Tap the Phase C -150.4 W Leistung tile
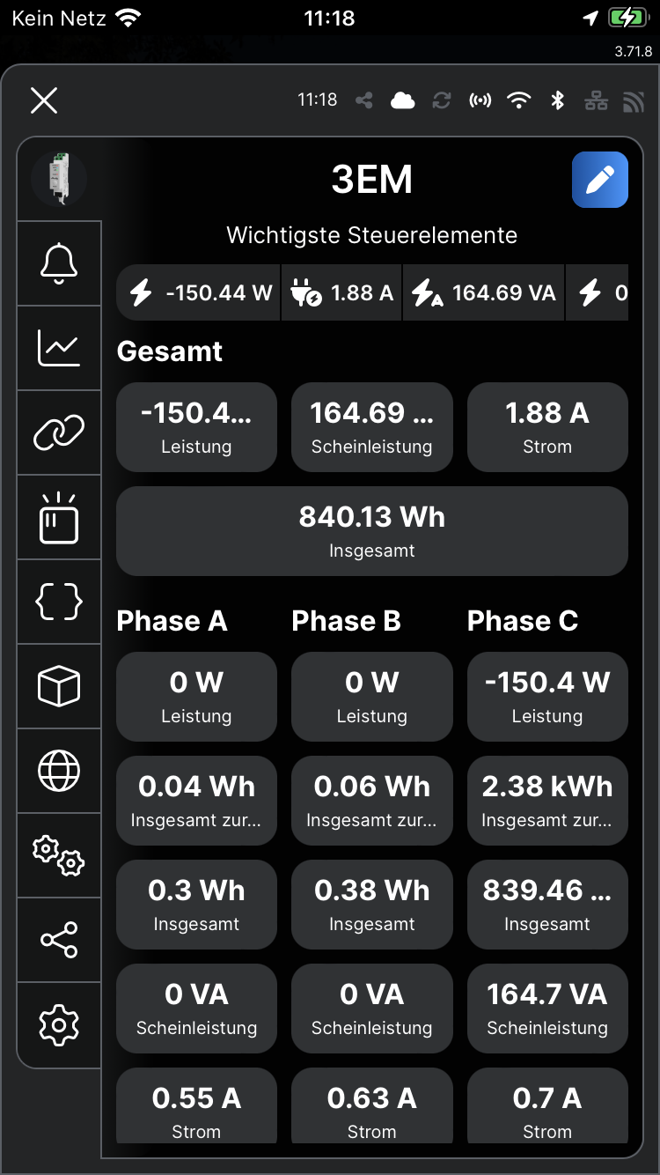This screenshot has height=1175, width=660. point(546,697)
